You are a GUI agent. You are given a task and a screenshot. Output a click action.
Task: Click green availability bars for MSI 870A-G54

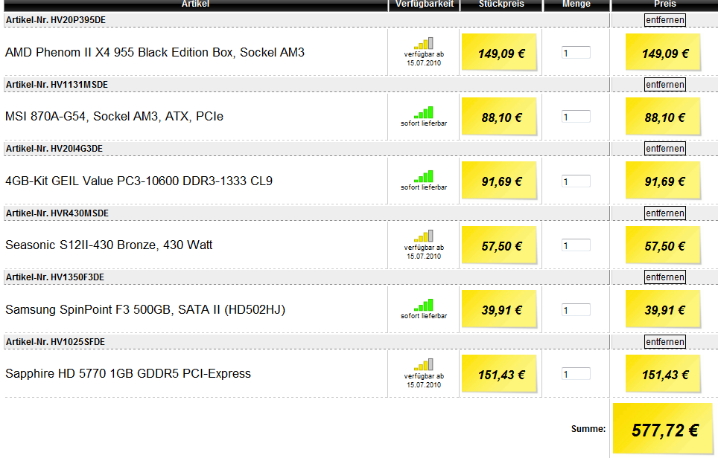point(424,112)
